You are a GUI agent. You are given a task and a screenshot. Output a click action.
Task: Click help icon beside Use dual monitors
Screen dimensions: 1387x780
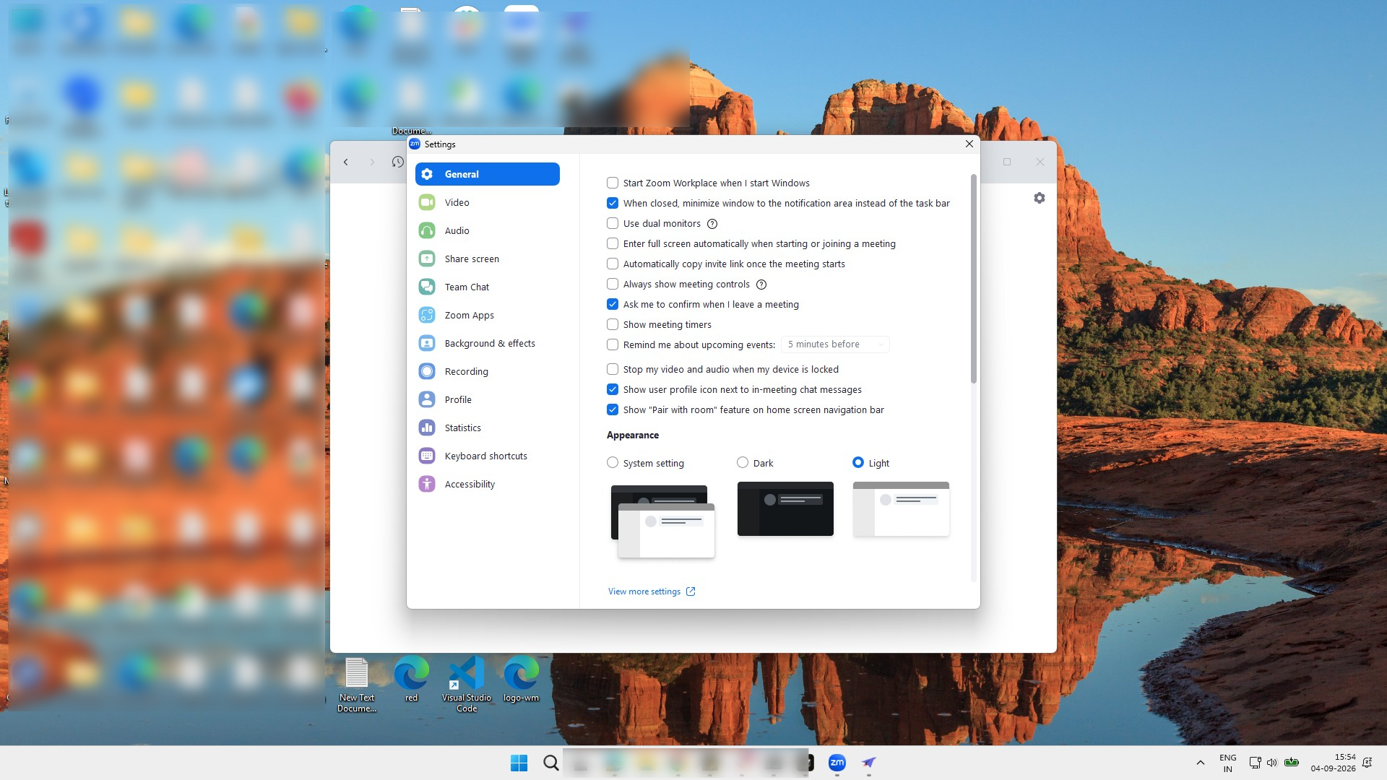click(x=712, y=224)
